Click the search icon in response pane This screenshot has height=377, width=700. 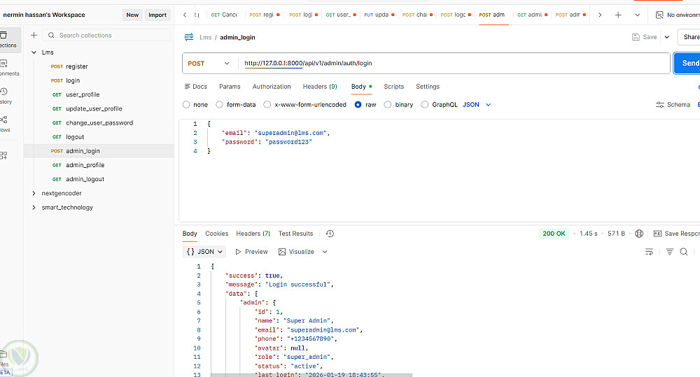pyautogui.click(x=684, y=252)
